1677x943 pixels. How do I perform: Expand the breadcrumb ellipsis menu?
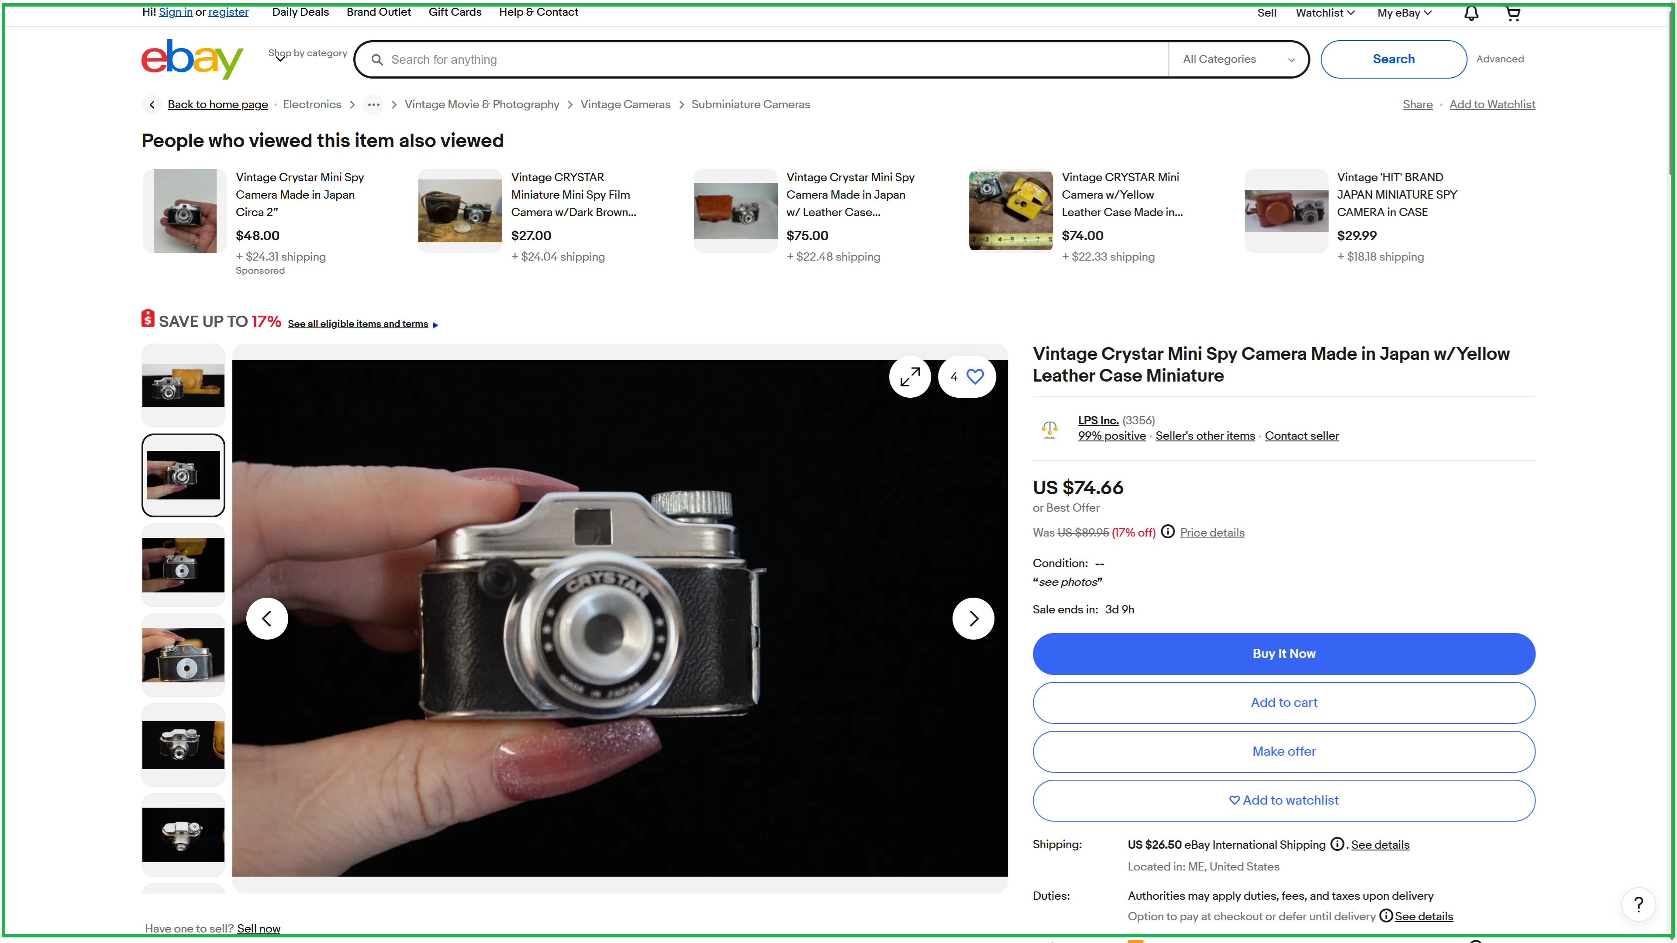tap(373, 105)
